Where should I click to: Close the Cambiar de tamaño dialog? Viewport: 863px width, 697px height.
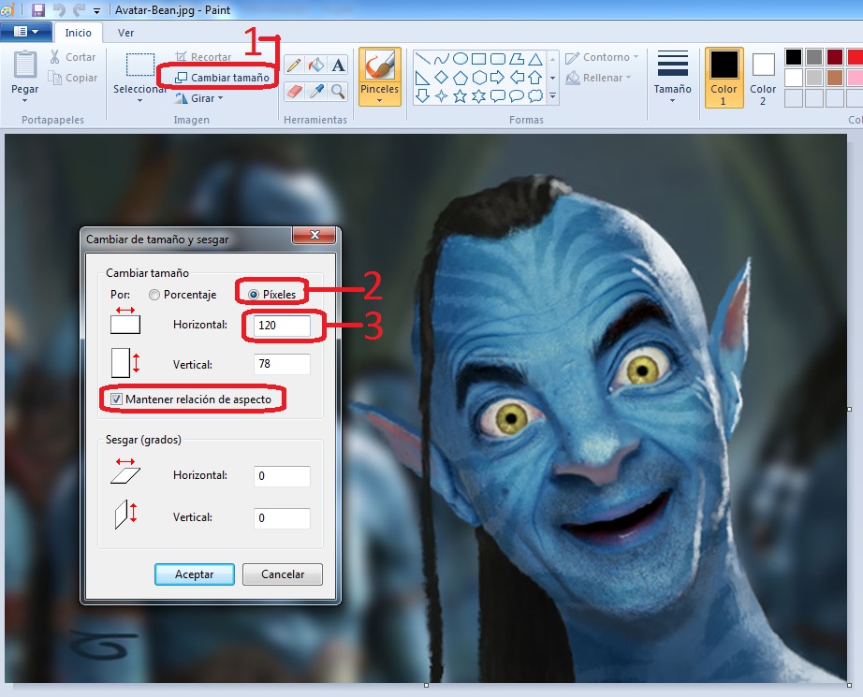(x=314, y=235)
